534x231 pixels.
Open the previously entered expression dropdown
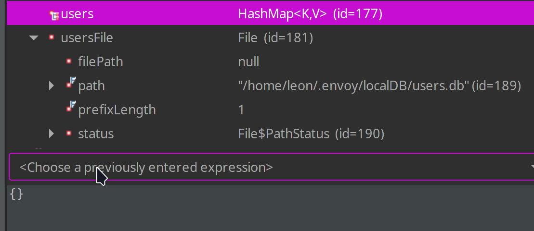point(531,167)
